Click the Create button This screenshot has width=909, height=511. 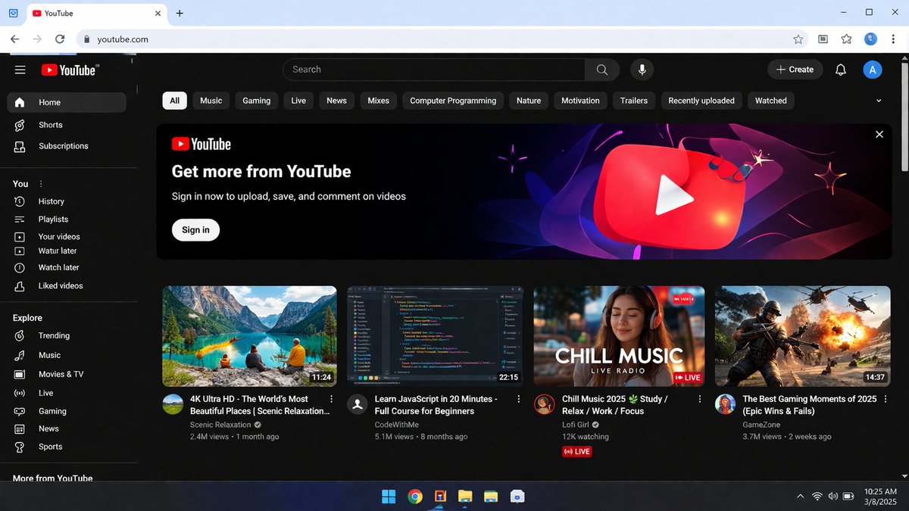[795, 70]
